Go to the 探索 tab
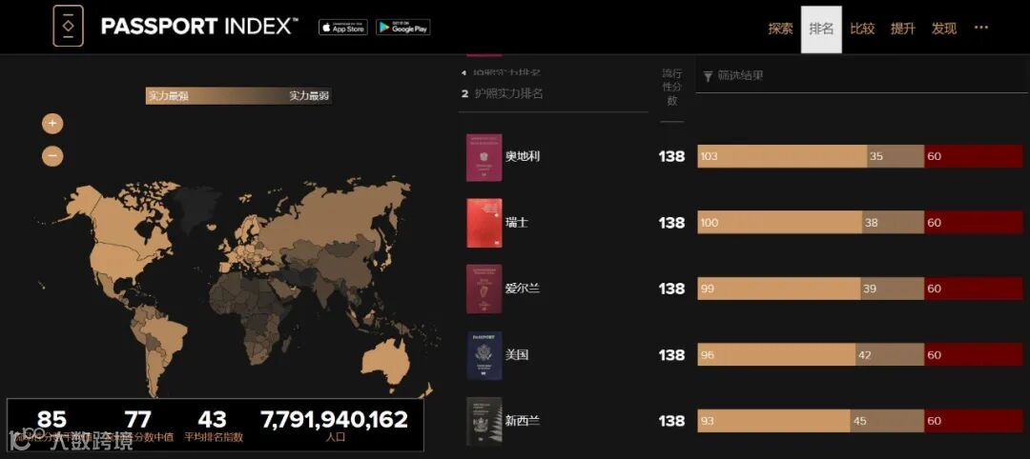The height and width of the screenshot is (459, 1030). tap(780, 29)
